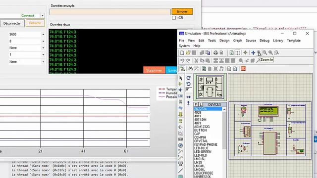Screen dimensions: 317x178
Task: Click the Open Design folder icon in ISIS
Action: pyautogui.click(x=188, y=53)
